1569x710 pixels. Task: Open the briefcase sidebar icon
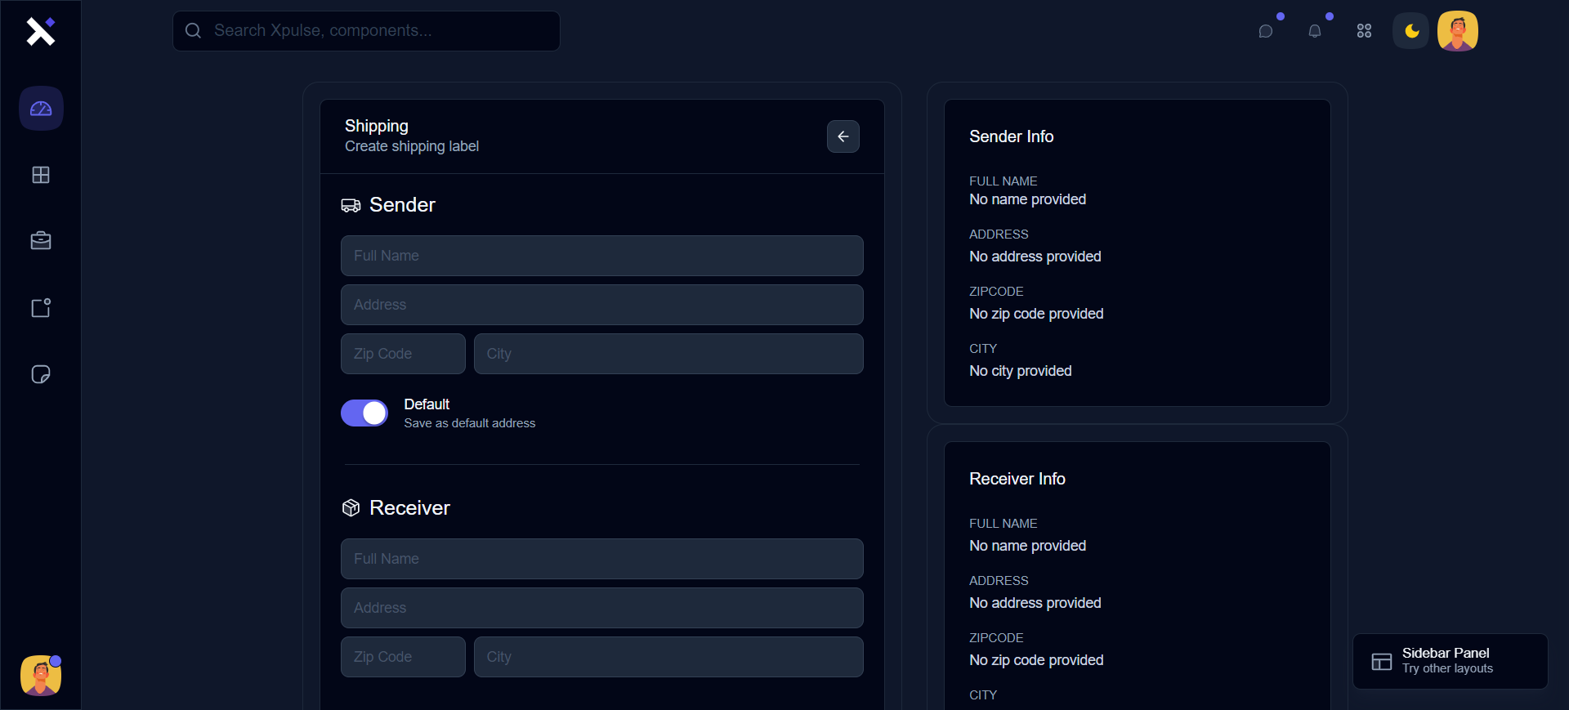click(41, 241)
